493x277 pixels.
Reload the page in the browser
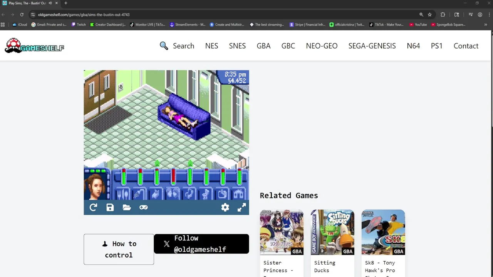tap(22, 15)
